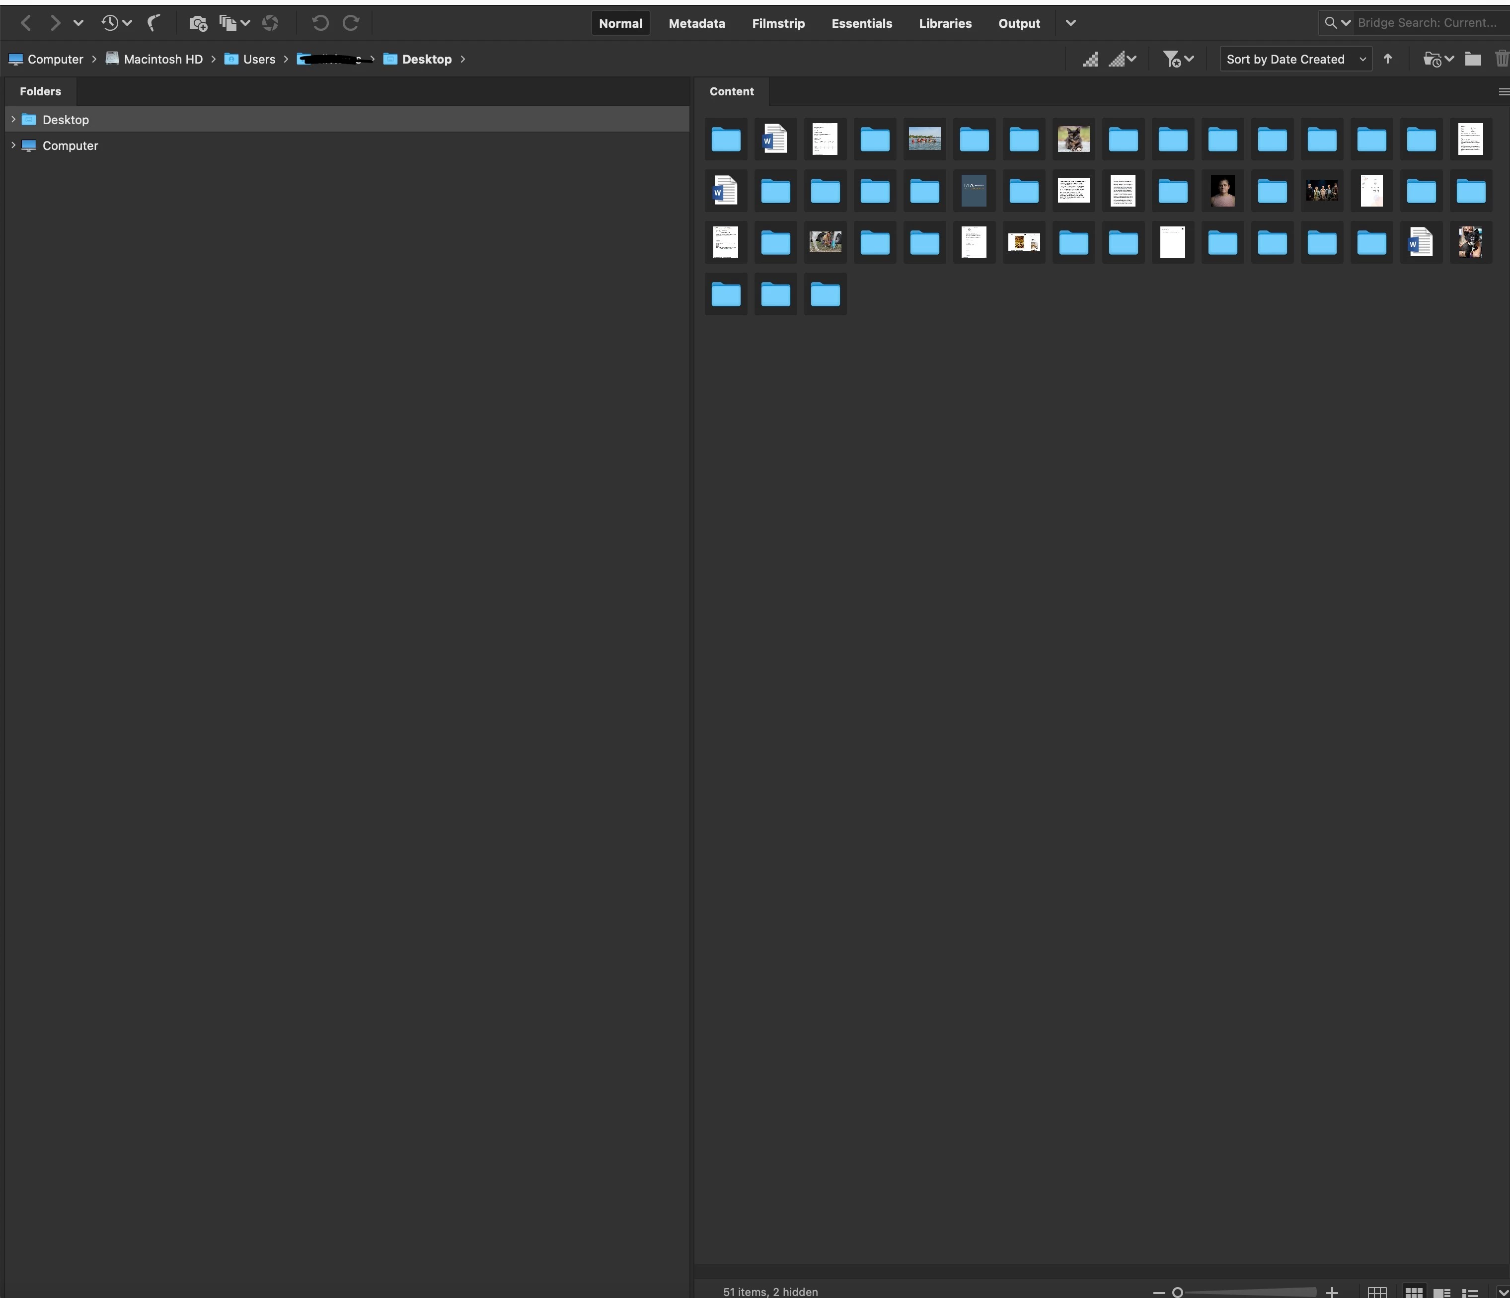Click the create new folder icon

pyautogui.click(x=1473, y=59)
